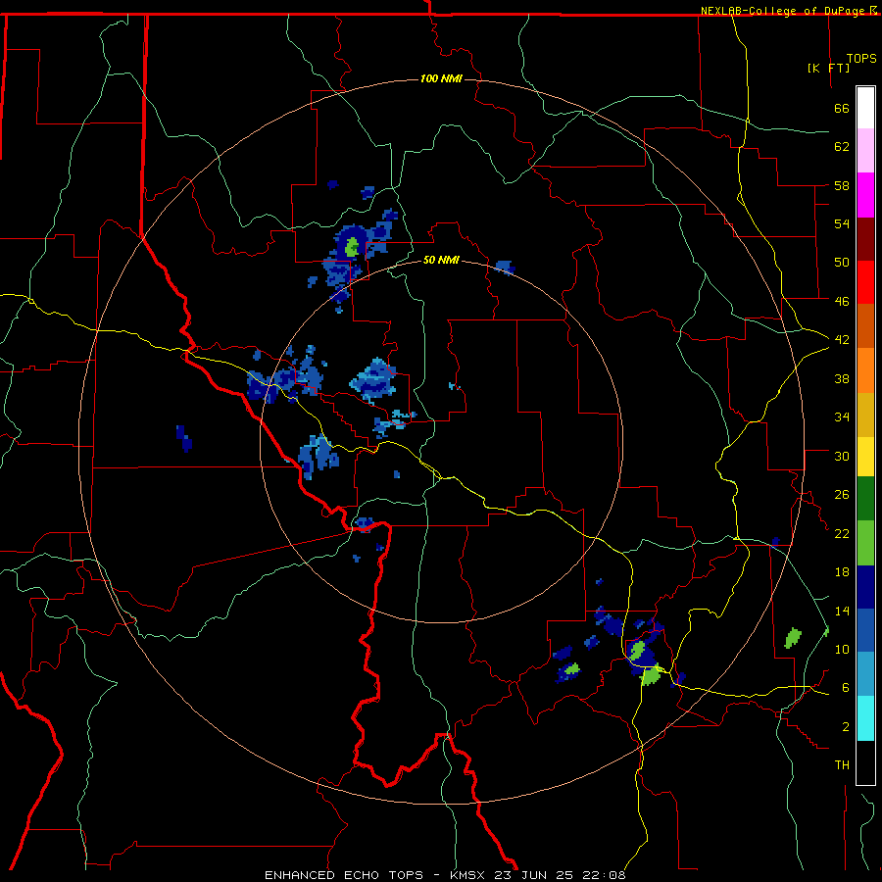Image resolution: width=882 pixels, height=882 pixels.
Task: Pick the medium blue legend swatch
Action: pyautogui.click(x=865, y=630)
